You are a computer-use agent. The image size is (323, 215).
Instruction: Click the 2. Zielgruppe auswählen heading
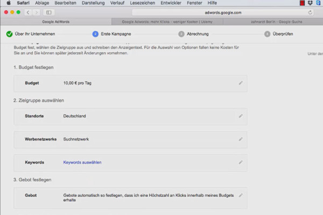coord(39,101)
